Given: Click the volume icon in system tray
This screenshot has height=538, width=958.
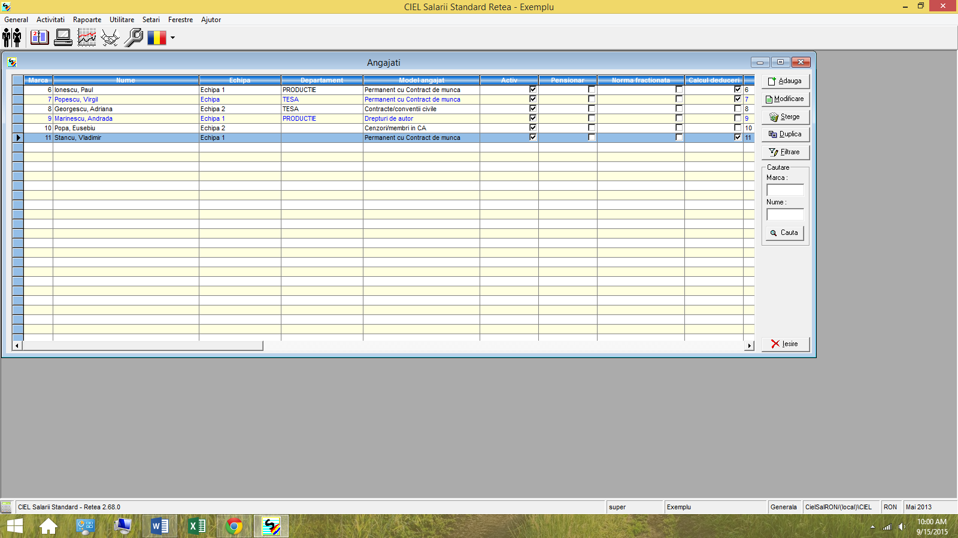Looking at the screenshot, I should 902,527.
